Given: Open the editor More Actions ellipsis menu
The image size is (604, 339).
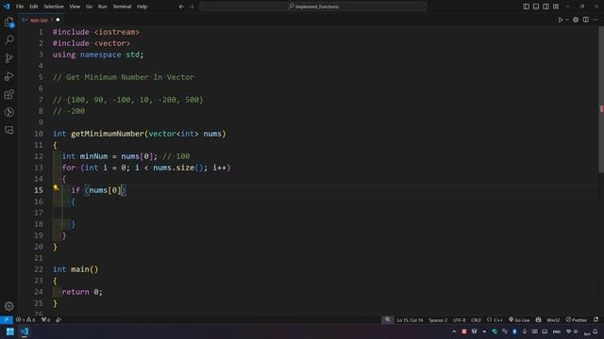Looking at the screenshot, I should coord(596,20).
